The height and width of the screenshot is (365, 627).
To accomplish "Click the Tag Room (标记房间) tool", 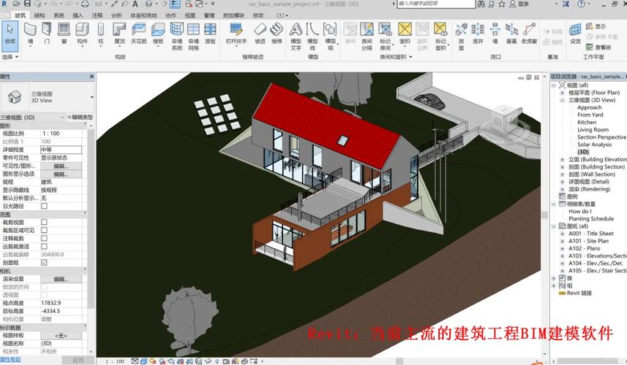I will 385,36.
